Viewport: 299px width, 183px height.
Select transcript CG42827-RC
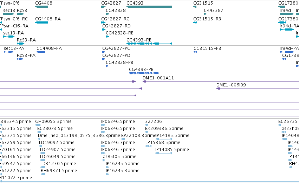point(115,19)
